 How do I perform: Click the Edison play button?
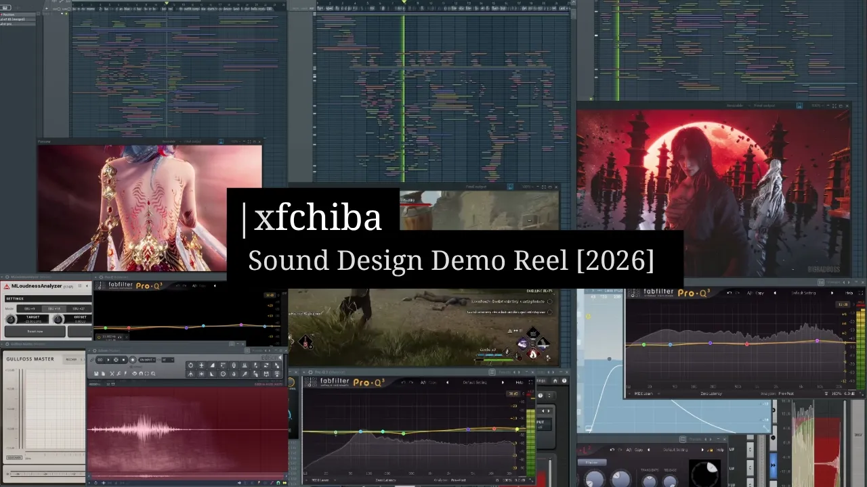coord(108,360)
